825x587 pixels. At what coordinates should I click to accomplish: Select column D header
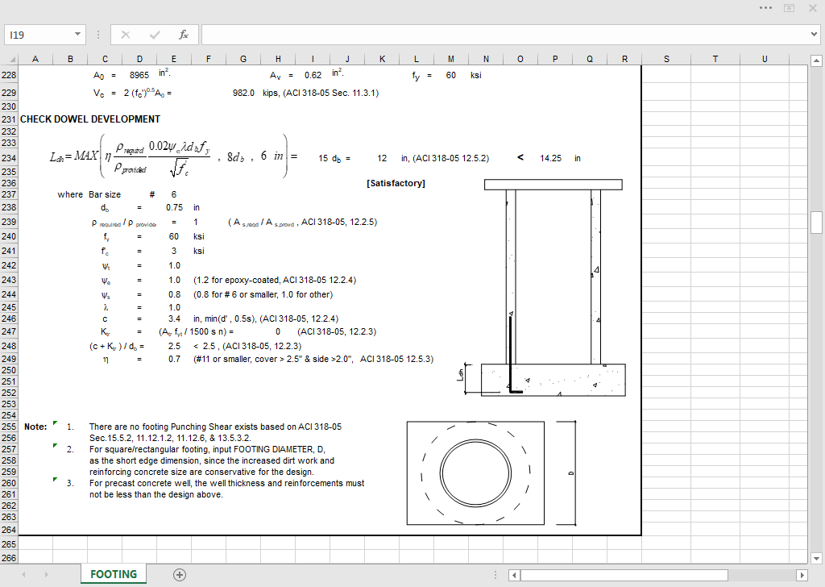pyautogui.click(x=139, y=59)
